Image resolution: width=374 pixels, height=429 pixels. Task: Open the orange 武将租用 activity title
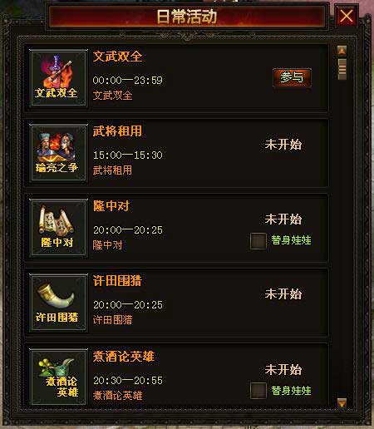(x=117, y=131)
